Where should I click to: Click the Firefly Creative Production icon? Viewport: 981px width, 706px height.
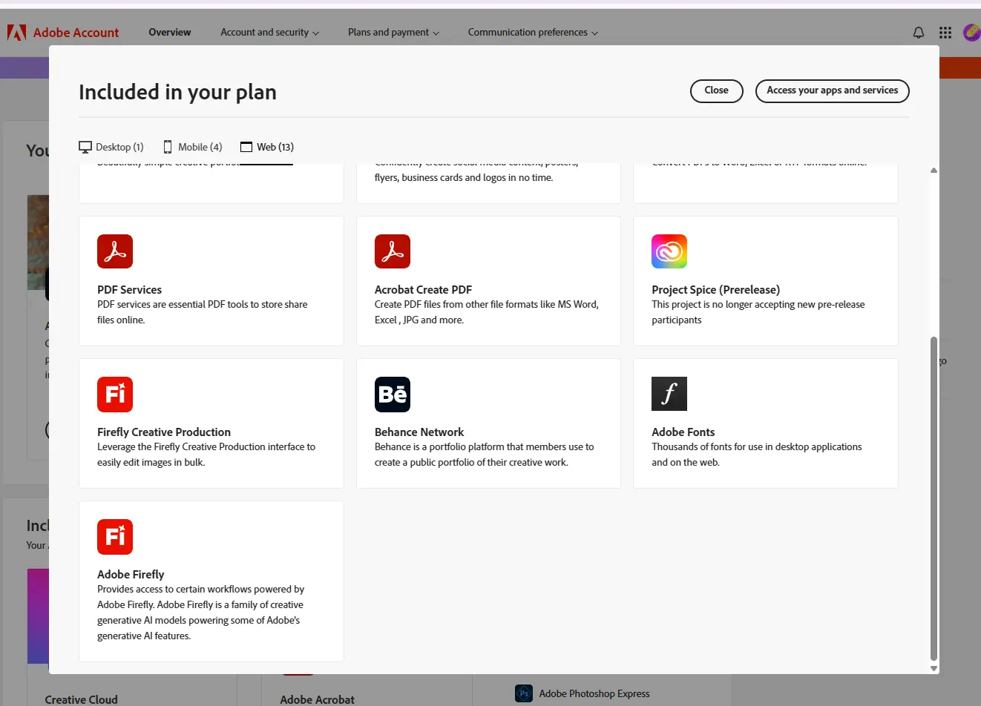click(x=115, y=394)
